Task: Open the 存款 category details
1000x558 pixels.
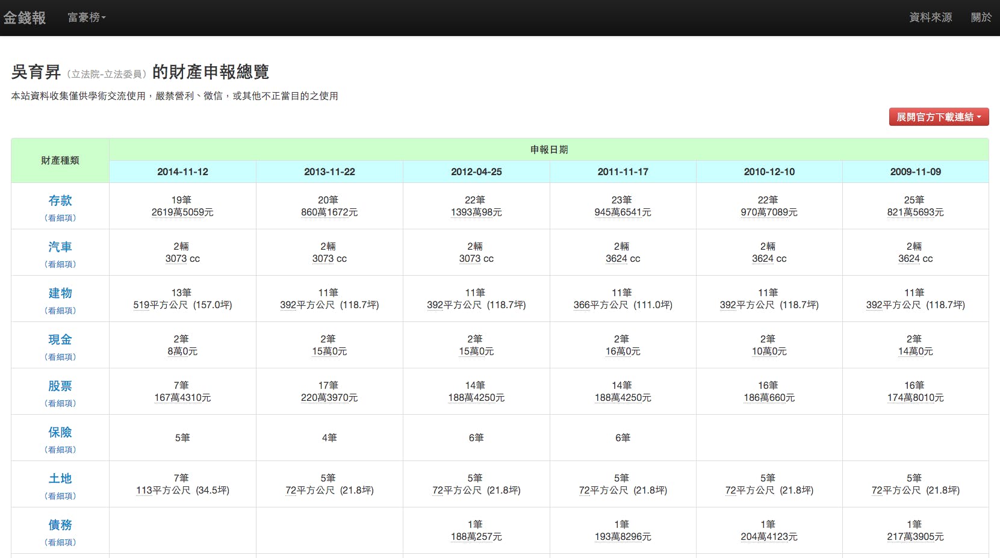Action: [x=60, y=200]
